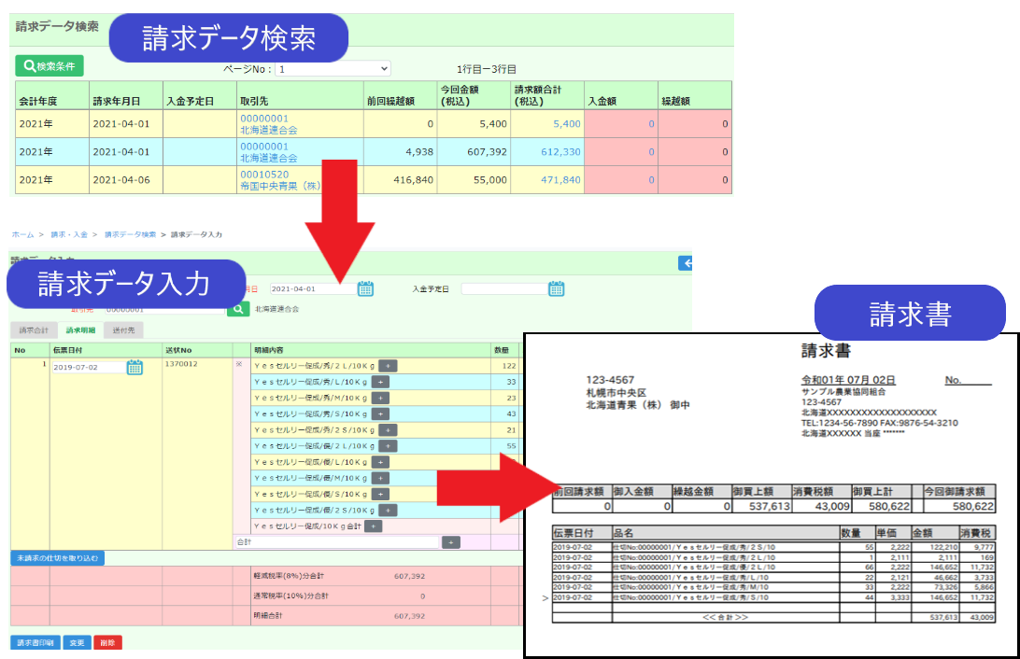Open calendar picker beside 2021-04-01 billing date
Viewport: 1020px width, 659px height.
click(365, 288)
